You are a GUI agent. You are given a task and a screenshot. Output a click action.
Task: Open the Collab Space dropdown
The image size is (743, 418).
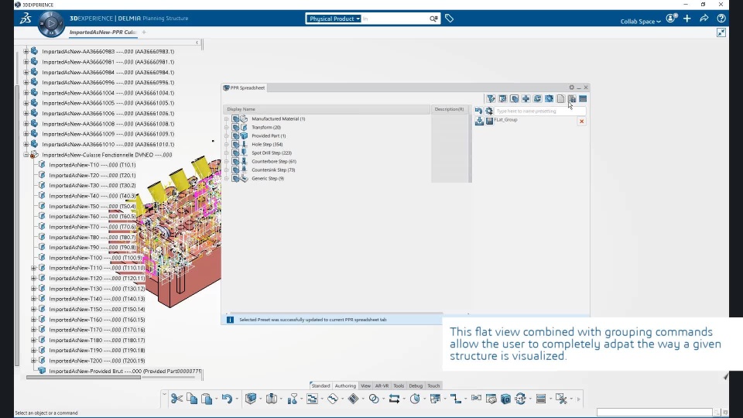click(640, 22)
